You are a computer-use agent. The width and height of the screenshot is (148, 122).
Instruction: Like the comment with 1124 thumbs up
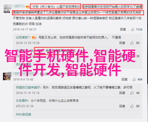pyautogui.click(x=133, y=29)
